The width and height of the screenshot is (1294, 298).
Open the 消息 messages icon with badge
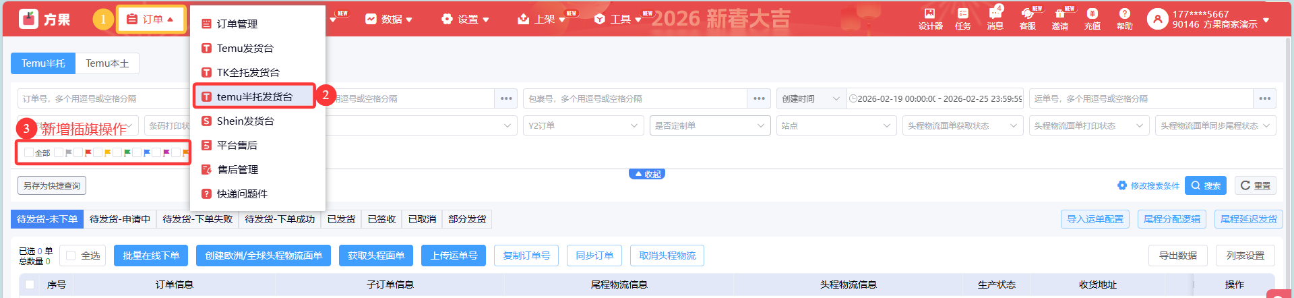click(x=995, y=13)
